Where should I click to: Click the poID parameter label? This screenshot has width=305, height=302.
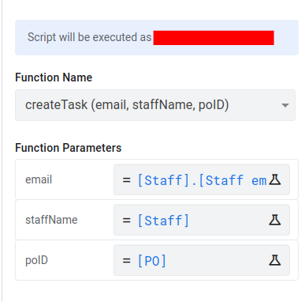(36, 260)
